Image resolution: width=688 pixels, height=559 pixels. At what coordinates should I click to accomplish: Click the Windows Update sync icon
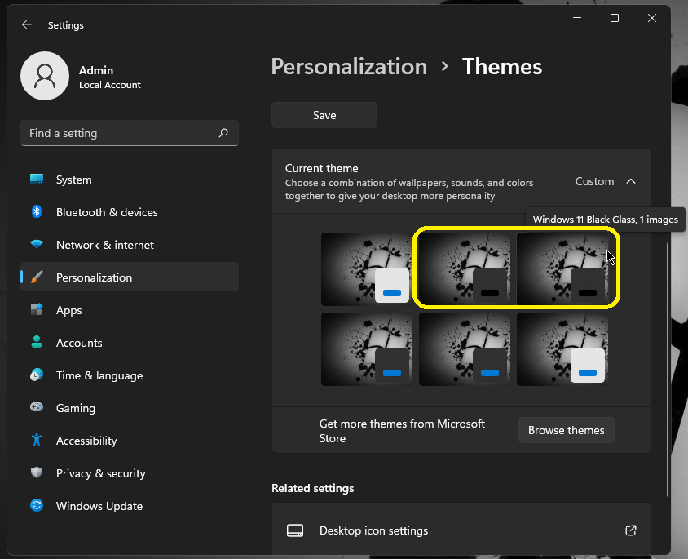37,505
